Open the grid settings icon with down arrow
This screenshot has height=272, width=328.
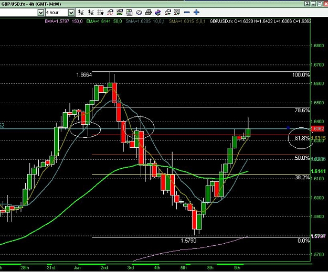100,13
